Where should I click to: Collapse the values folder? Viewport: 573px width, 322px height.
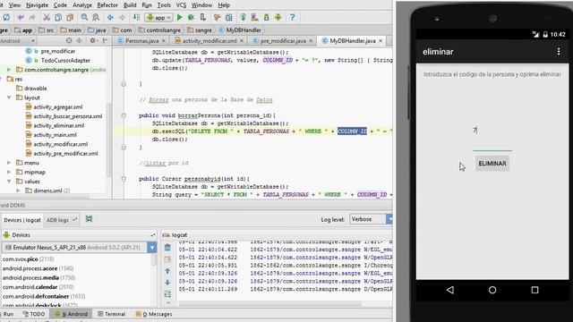9,181
